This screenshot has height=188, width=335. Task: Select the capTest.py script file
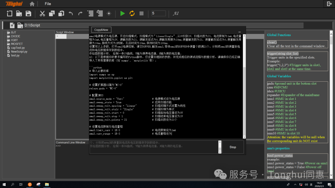point(18,48)
